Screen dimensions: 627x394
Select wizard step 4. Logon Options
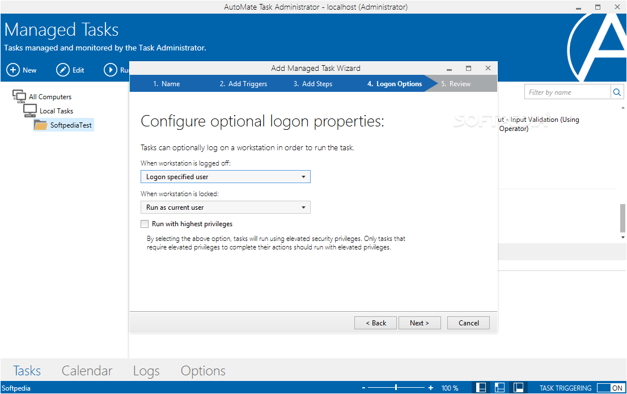tap(395, 83)
